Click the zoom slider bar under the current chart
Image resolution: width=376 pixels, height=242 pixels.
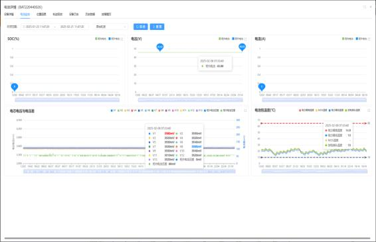[314, 100]
